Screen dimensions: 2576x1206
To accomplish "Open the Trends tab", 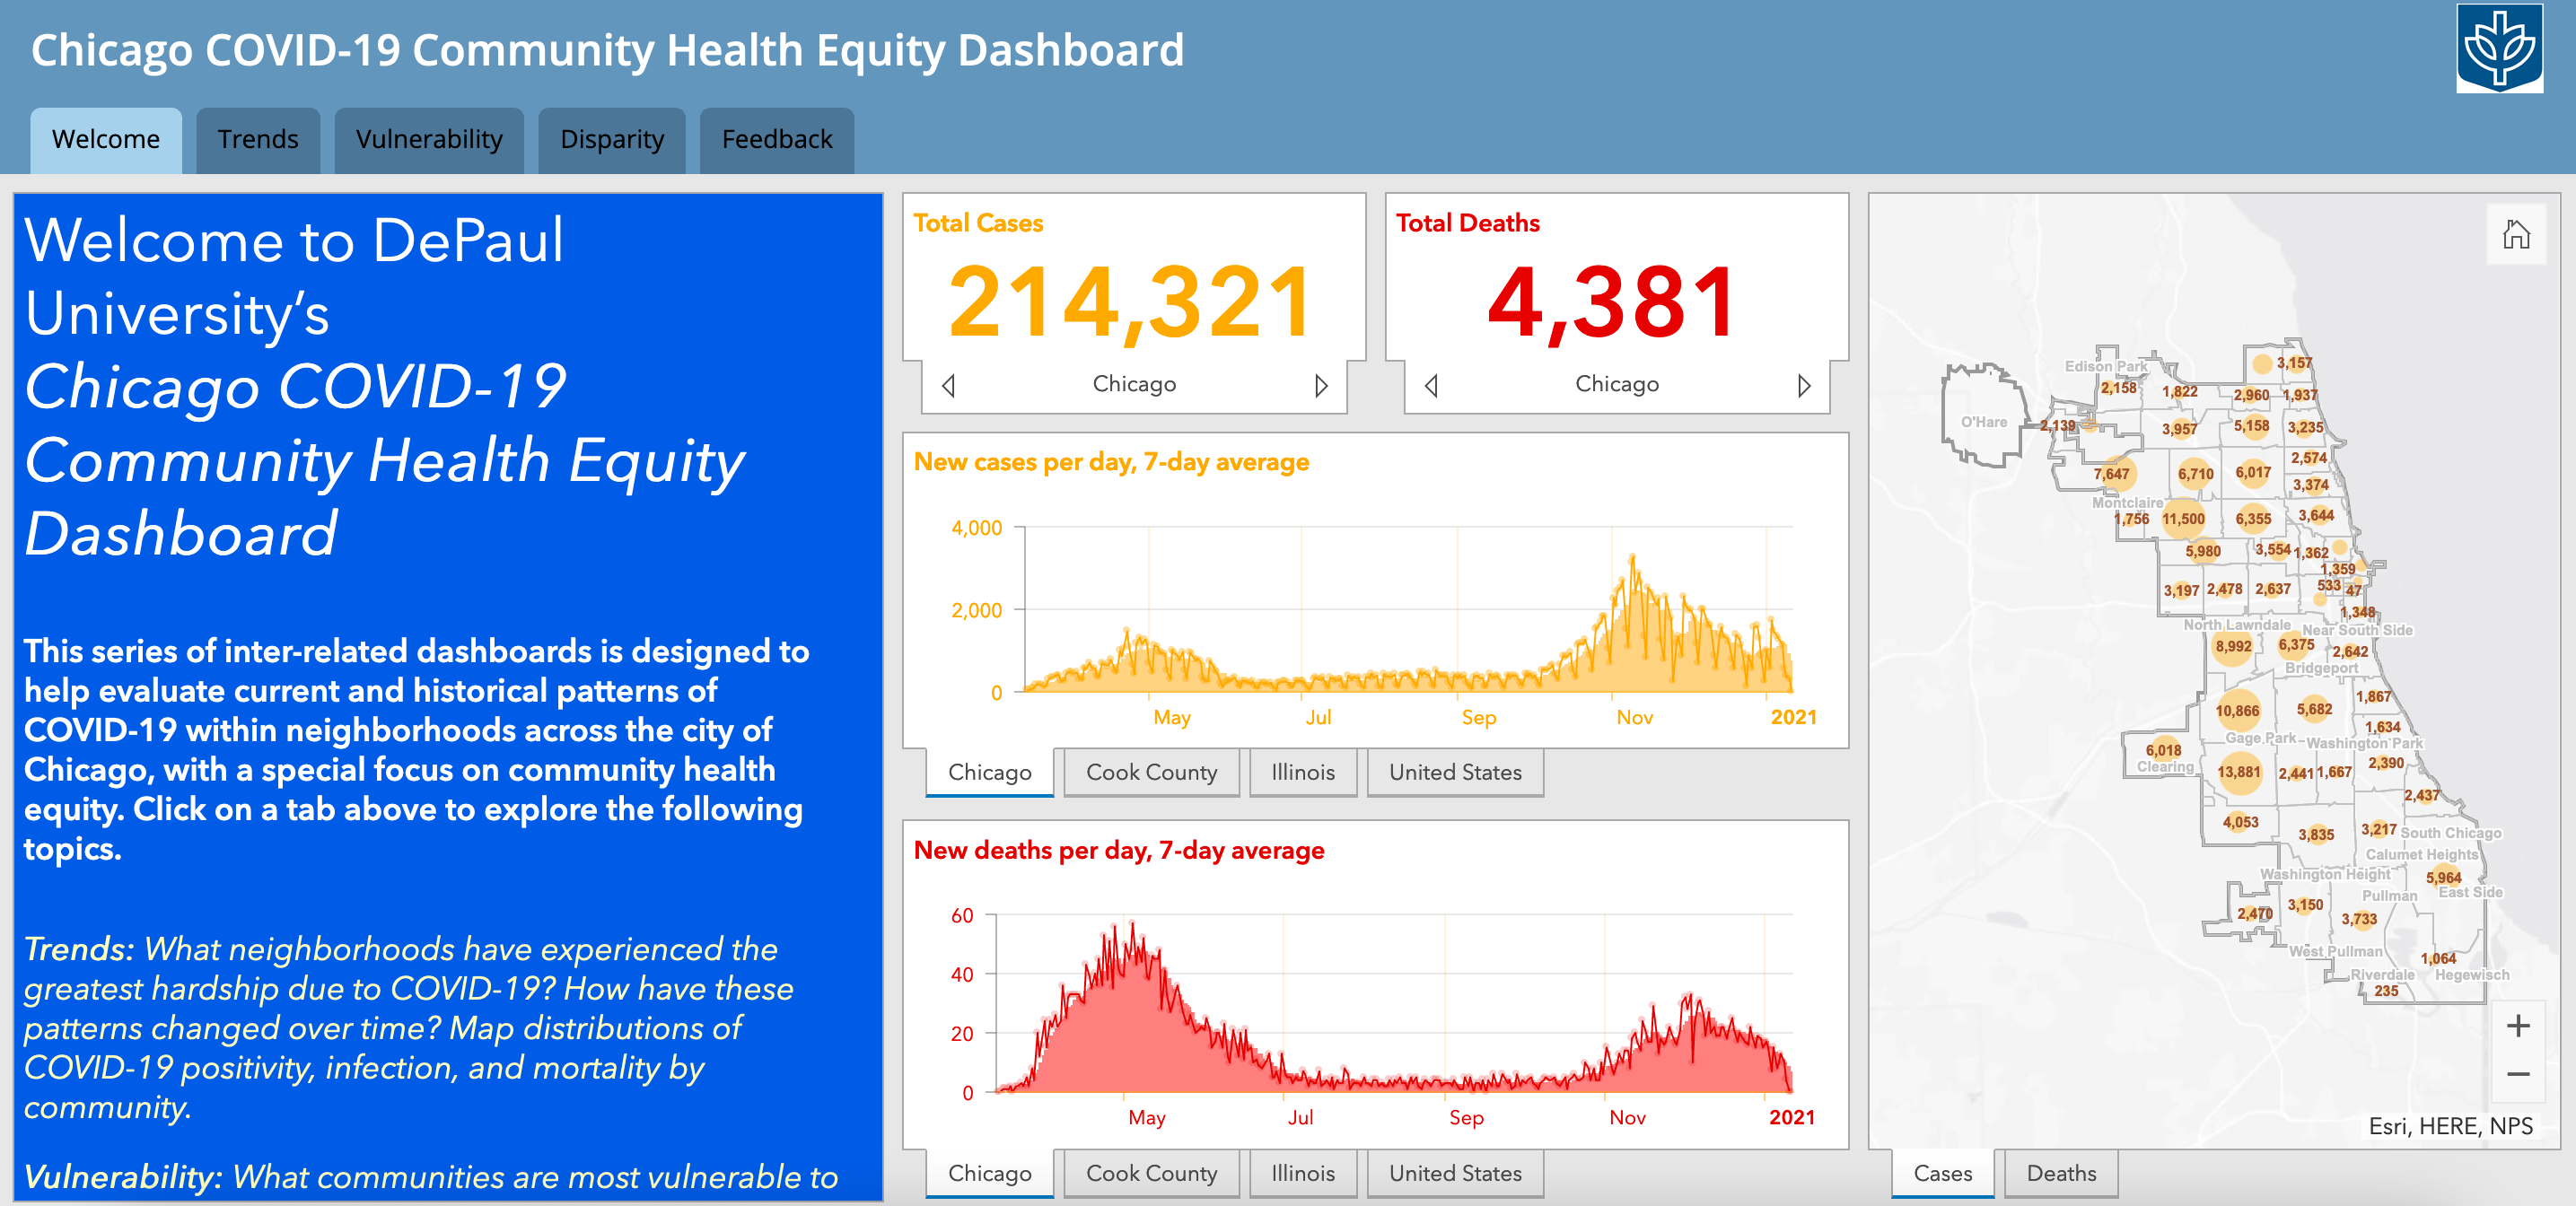I will [258, 139].
